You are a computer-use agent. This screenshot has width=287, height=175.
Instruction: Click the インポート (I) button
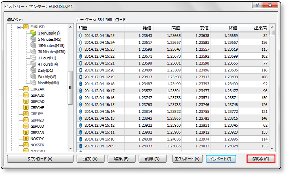pos(221,159)
